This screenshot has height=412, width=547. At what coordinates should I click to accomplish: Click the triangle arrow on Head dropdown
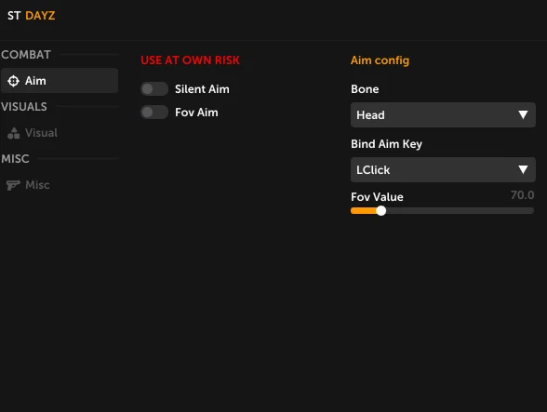tap(523, 114)
